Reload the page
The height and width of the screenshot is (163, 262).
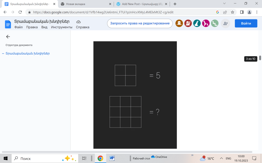click(x=20, y=12)
